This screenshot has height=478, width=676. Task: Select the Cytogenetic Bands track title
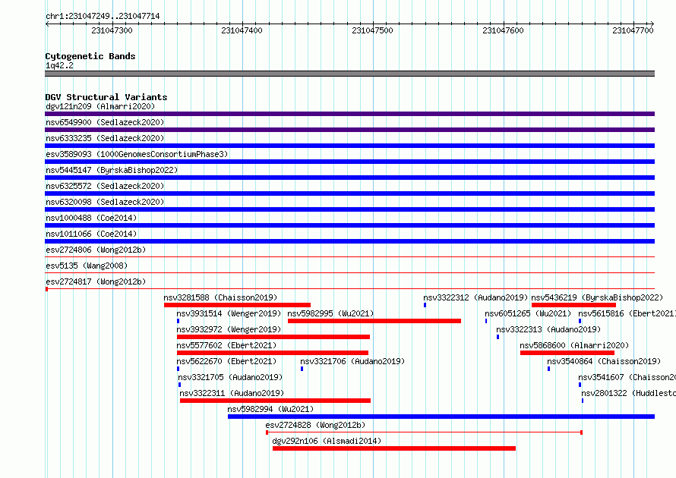point(90,56)
